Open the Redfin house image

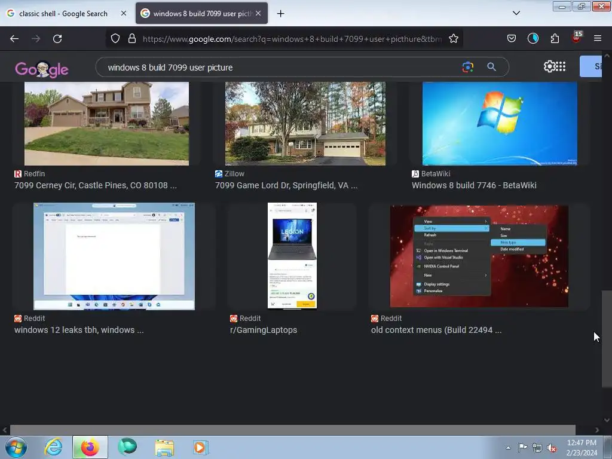click(x=106, y=123)
